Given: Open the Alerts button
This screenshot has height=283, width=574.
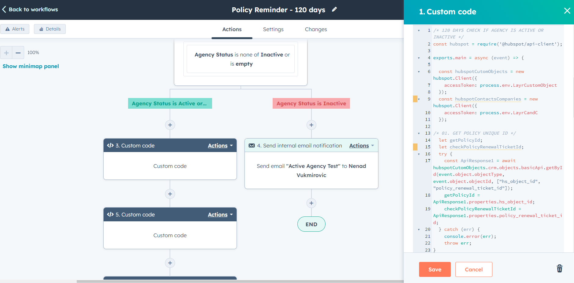Looking at the screenshot, I should coord(15,29).
